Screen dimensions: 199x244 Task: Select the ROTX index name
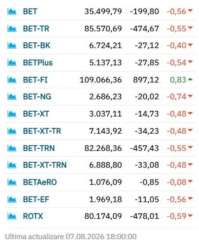[x=33, y=216]
